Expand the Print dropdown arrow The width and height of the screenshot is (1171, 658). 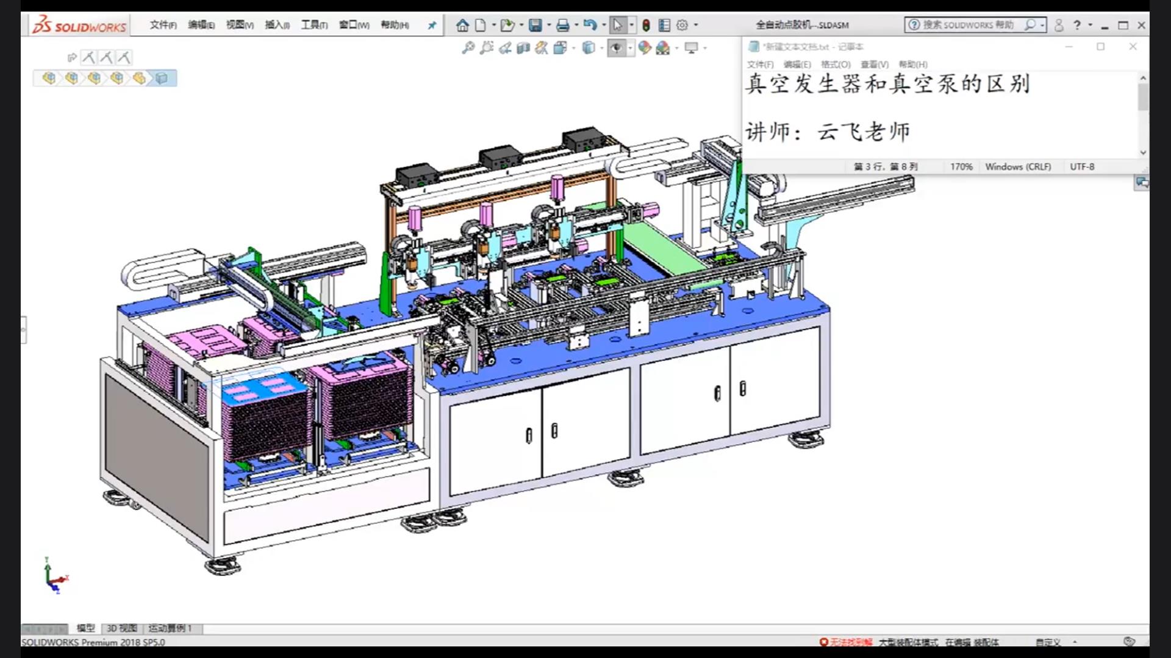576,25
